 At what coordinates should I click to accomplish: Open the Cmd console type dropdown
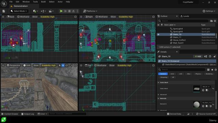tap(42, 114)
